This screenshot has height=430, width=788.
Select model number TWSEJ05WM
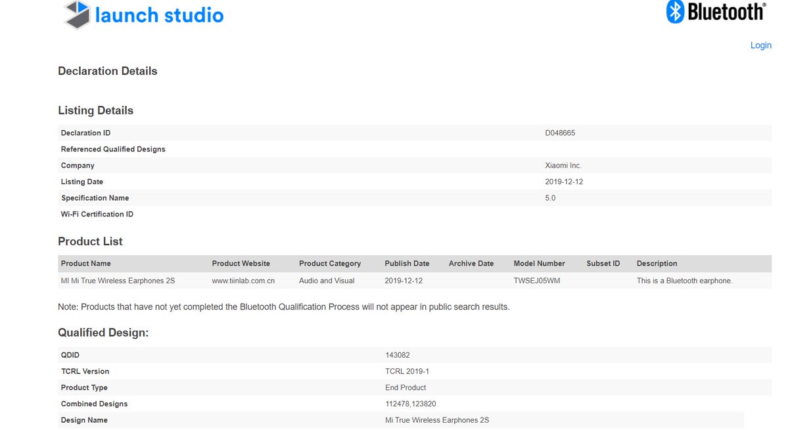click(537, 281)
